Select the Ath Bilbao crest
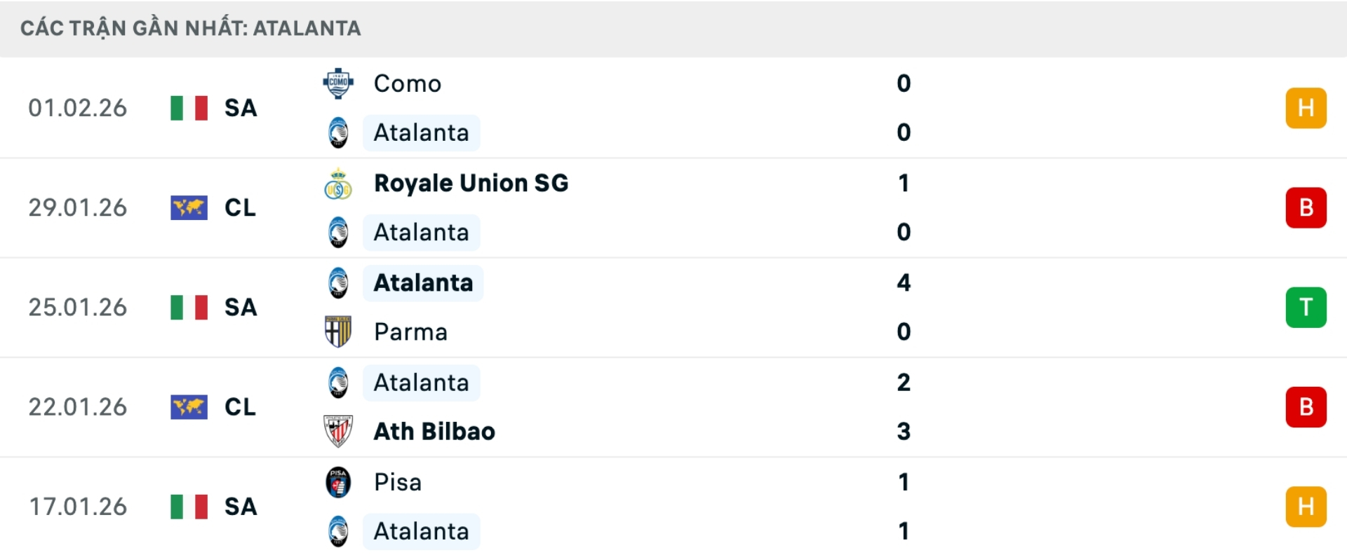 [x=339, y=432]
